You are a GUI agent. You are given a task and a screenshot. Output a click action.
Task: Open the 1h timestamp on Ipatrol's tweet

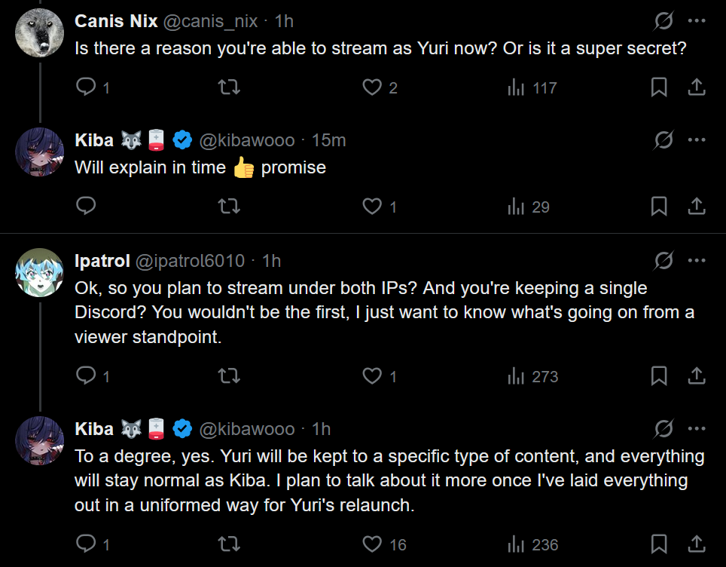click(271, 261)
